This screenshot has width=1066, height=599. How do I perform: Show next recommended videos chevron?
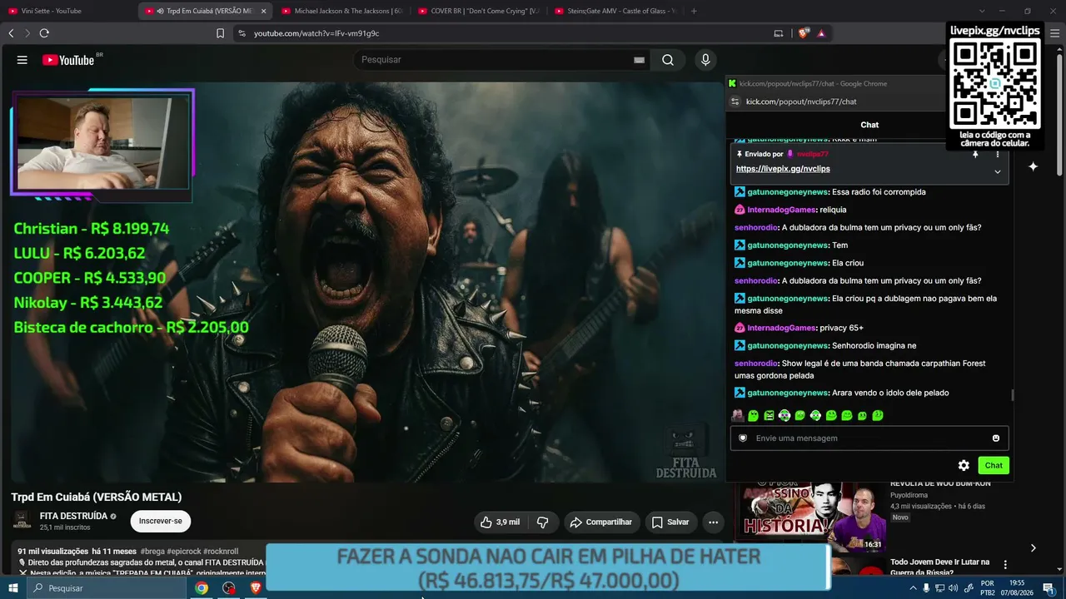tap(1033, 547)
